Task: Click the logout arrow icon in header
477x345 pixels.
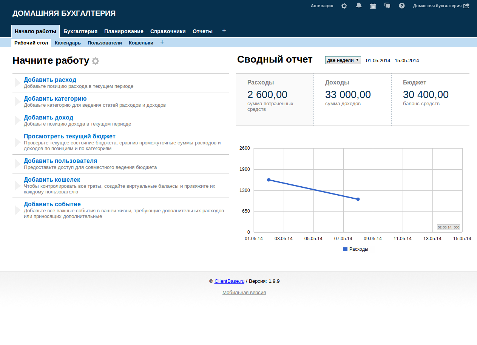Action: point(466,6)
